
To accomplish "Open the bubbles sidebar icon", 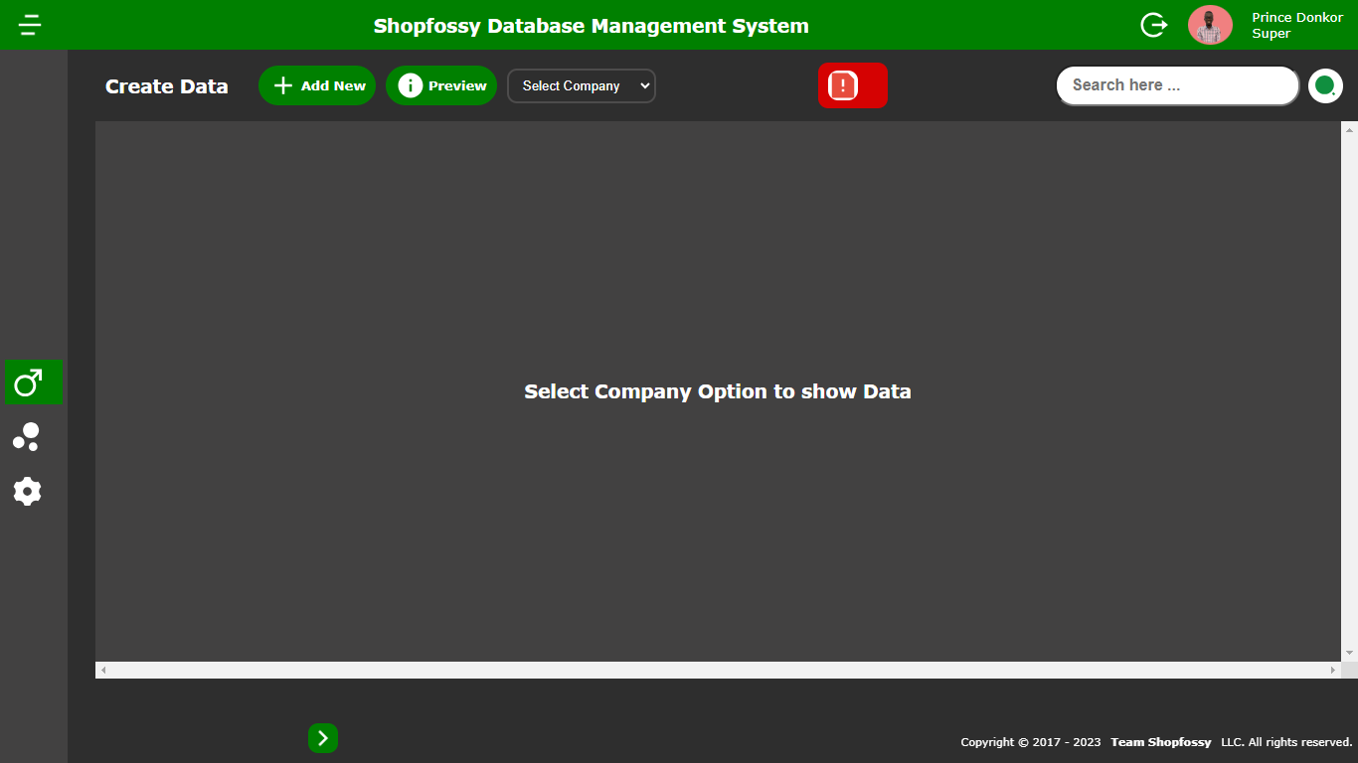I will (27, 437).
